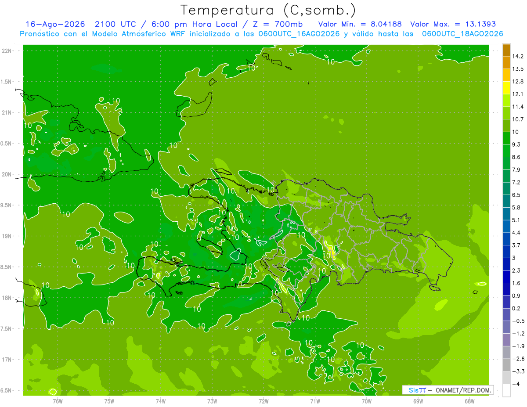
Task: Click the '20N' latitude axis label
Action: [x=7, y=174]
